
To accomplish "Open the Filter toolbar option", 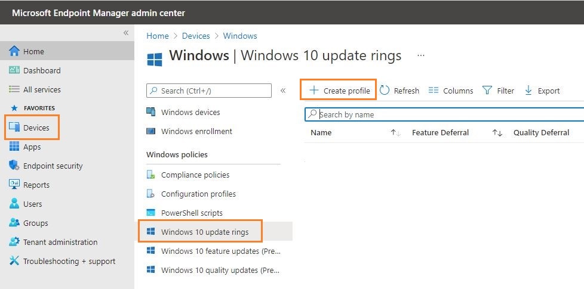I will [498, 90].
